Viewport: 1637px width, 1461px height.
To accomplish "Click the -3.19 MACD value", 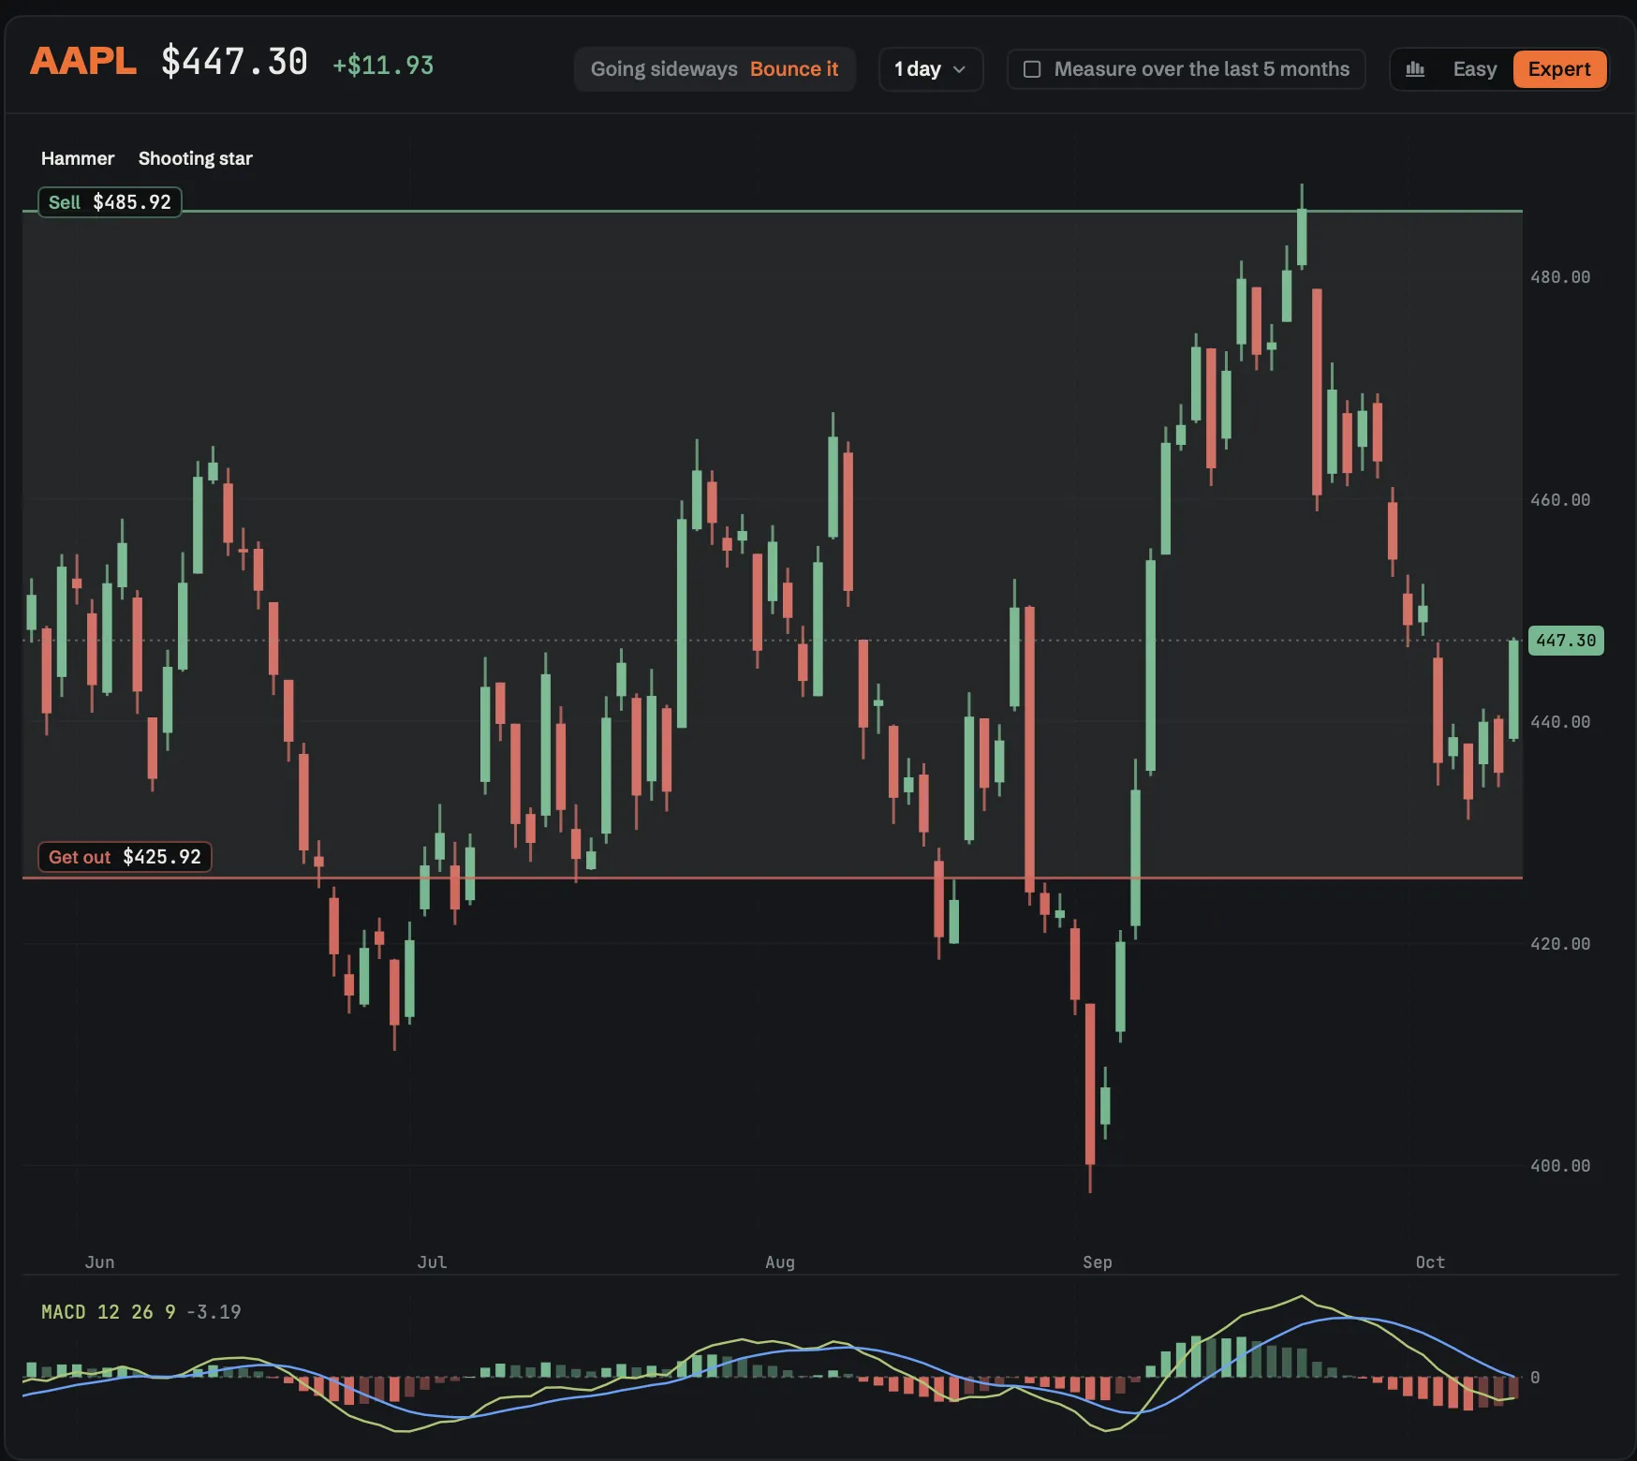I will [214, 1312].
